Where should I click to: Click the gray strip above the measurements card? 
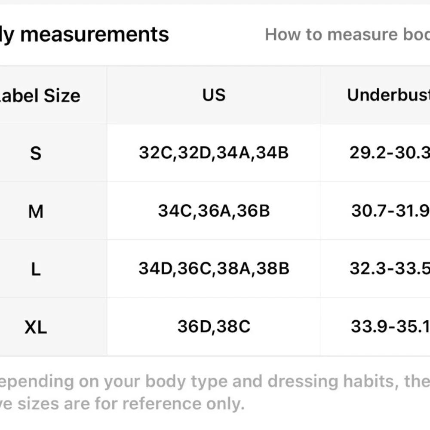tap(215, 2)
